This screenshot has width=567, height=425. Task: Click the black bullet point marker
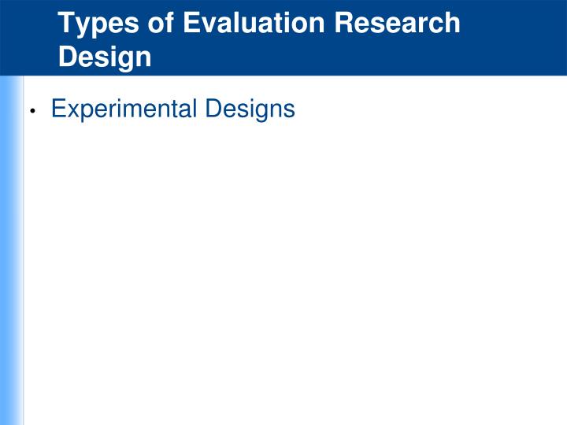point(33,111)
